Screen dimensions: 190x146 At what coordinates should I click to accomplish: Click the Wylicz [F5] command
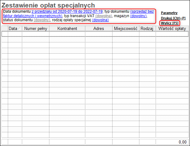tap(170, 23)
